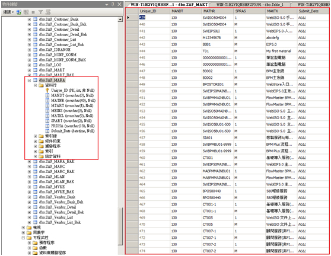Click the MAKTX column header
331x256 pixels.
pos(281,11)
